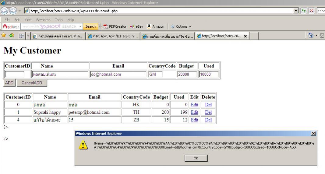Click the Home page icon
The width and height of the screenshot is (325, 174).
coord(311,35)
